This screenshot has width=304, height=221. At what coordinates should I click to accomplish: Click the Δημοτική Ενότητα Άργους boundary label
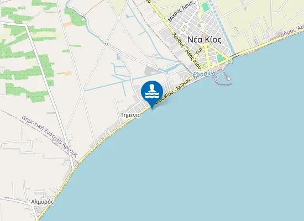pos(50,136)
